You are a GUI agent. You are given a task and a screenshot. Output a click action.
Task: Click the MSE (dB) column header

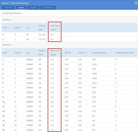click(68, 53)
